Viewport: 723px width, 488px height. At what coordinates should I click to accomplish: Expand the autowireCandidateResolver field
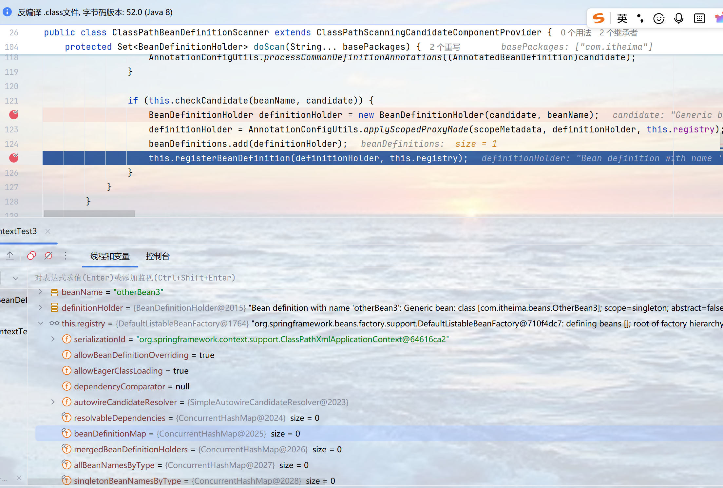[53, 402]
